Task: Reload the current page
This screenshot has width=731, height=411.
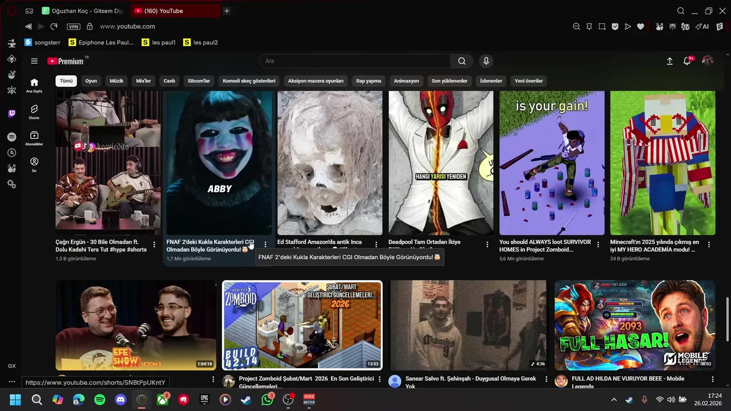Action: [54, 26]
